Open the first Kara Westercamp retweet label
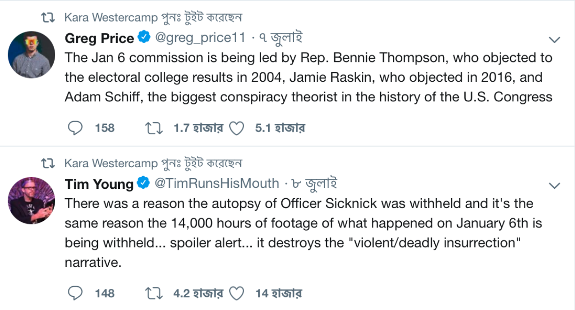The width and height of the screenshot is (575, 310). tap(111, 18)
